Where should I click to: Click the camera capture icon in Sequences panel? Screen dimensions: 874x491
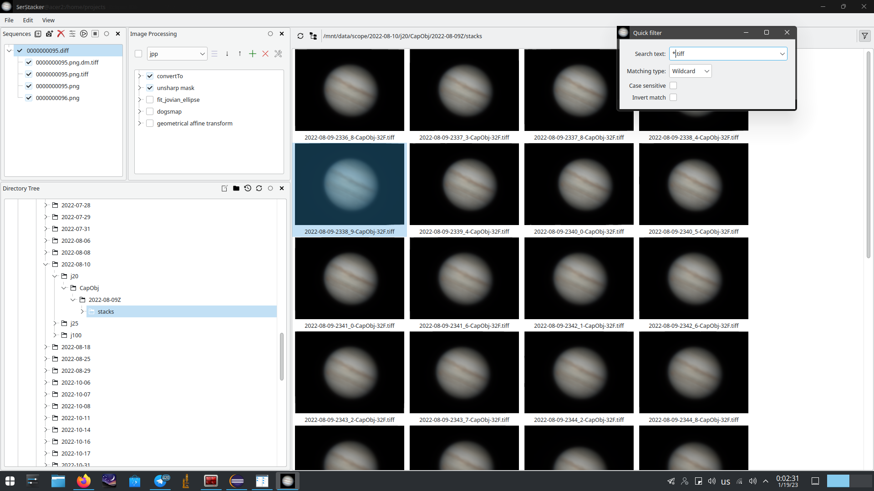tap(49, 34)
